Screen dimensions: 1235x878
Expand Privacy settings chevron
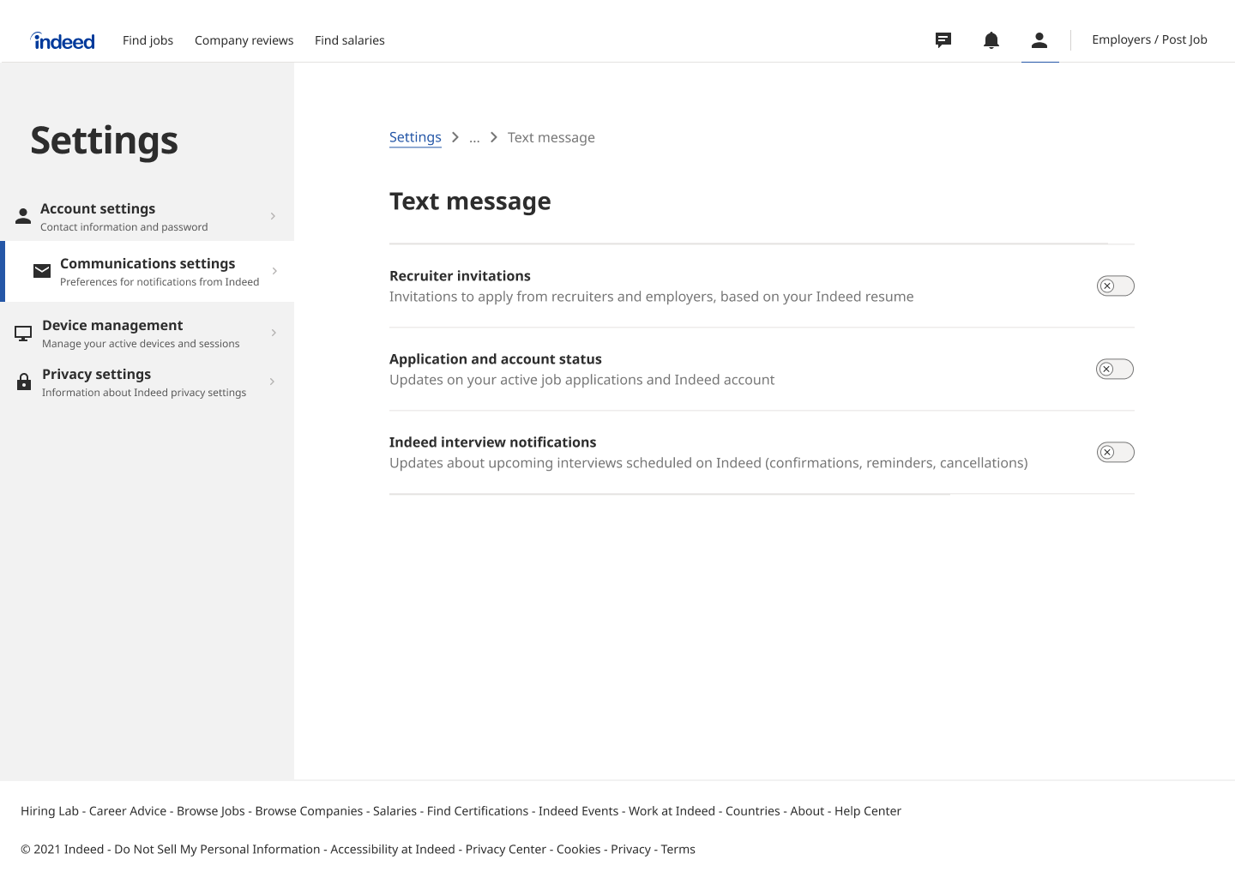pos(272,382)
